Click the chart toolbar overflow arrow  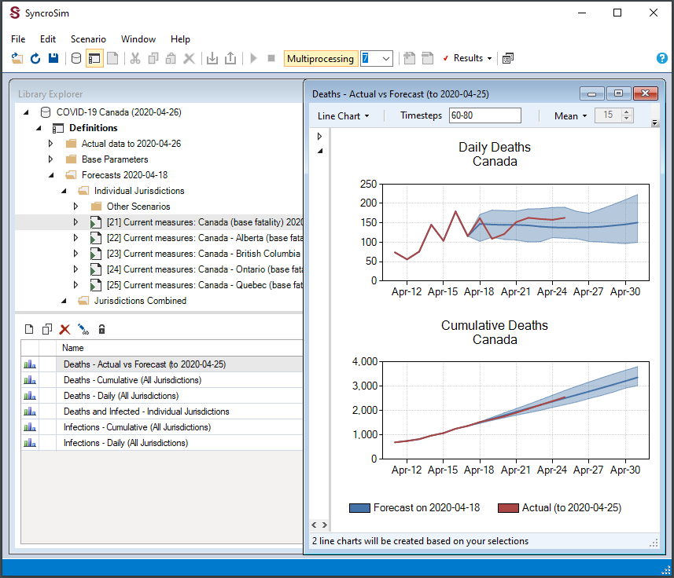point(654,123)
